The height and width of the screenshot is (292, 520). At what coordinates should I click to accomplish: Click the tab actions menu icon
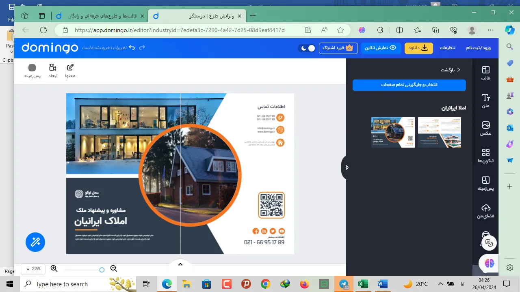coord(42,16)
